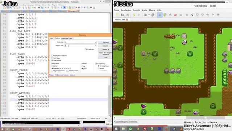The height and width of the screenshot is (131, 232).
Task: Click line 102 of the Notepad++ editor
Action: click(59, 99)
